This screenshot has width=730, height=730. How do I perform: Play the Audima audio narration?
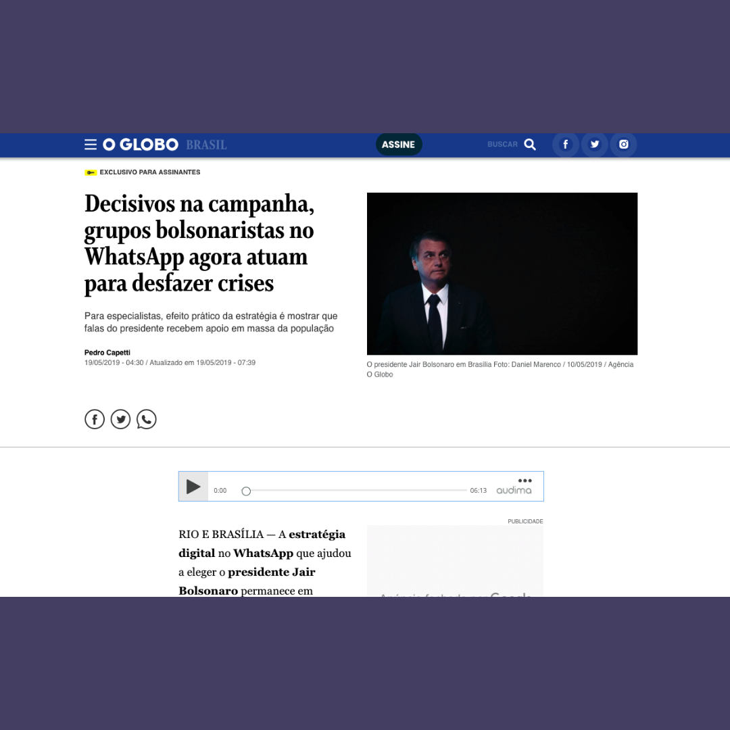(193, 486)
